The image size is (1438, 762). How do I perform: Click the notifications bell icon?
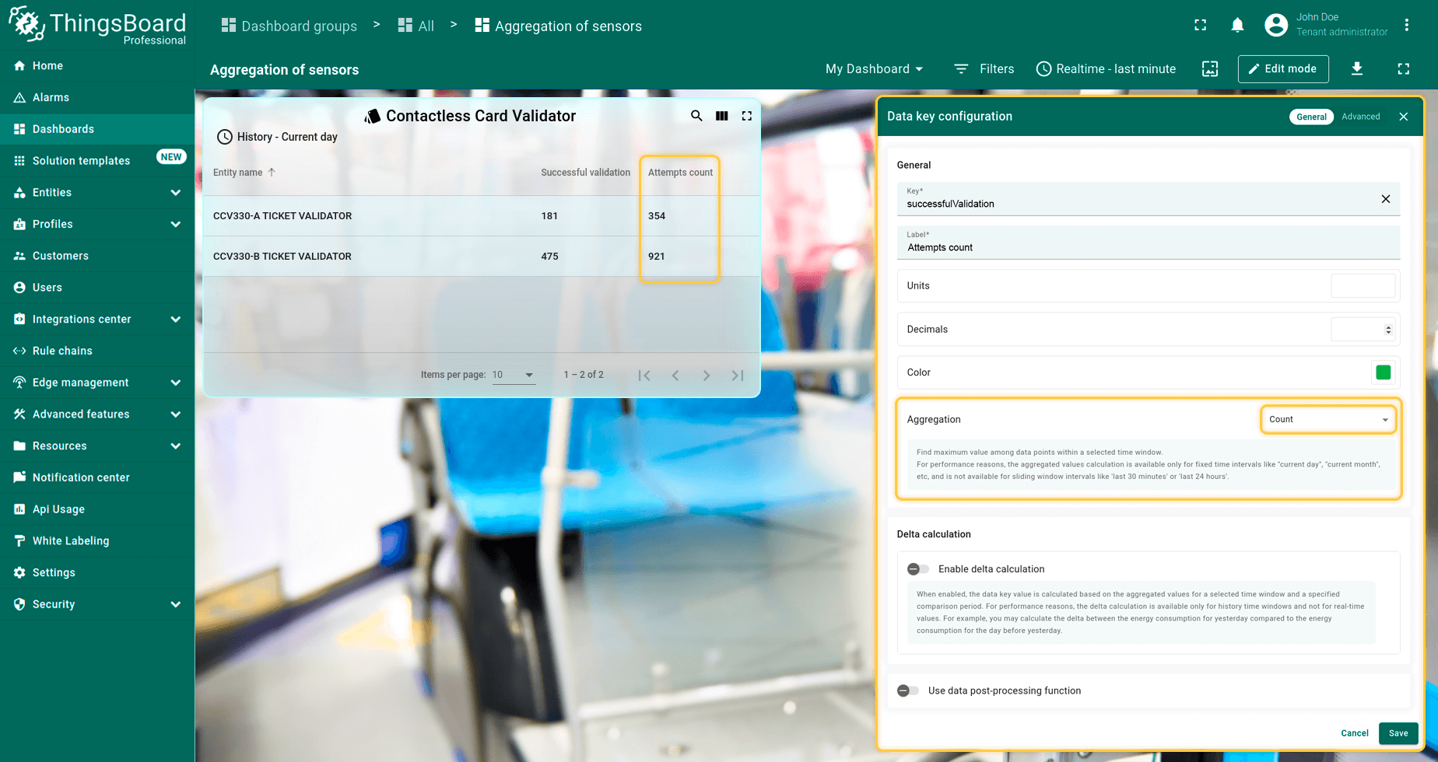tap(1237, 26)
